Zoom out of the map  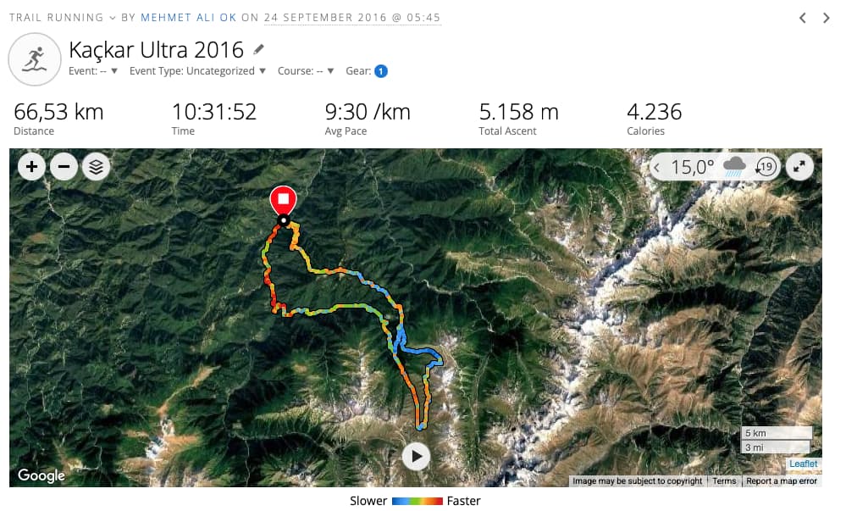(x=64, y=167)
